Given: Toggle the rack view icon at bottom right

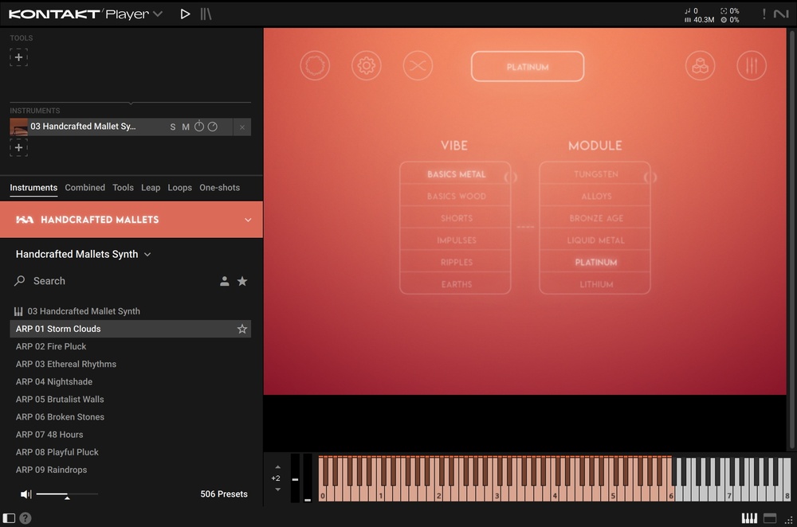Looking at the screenshot, I should pyautogui.click(x=770, y=518).
